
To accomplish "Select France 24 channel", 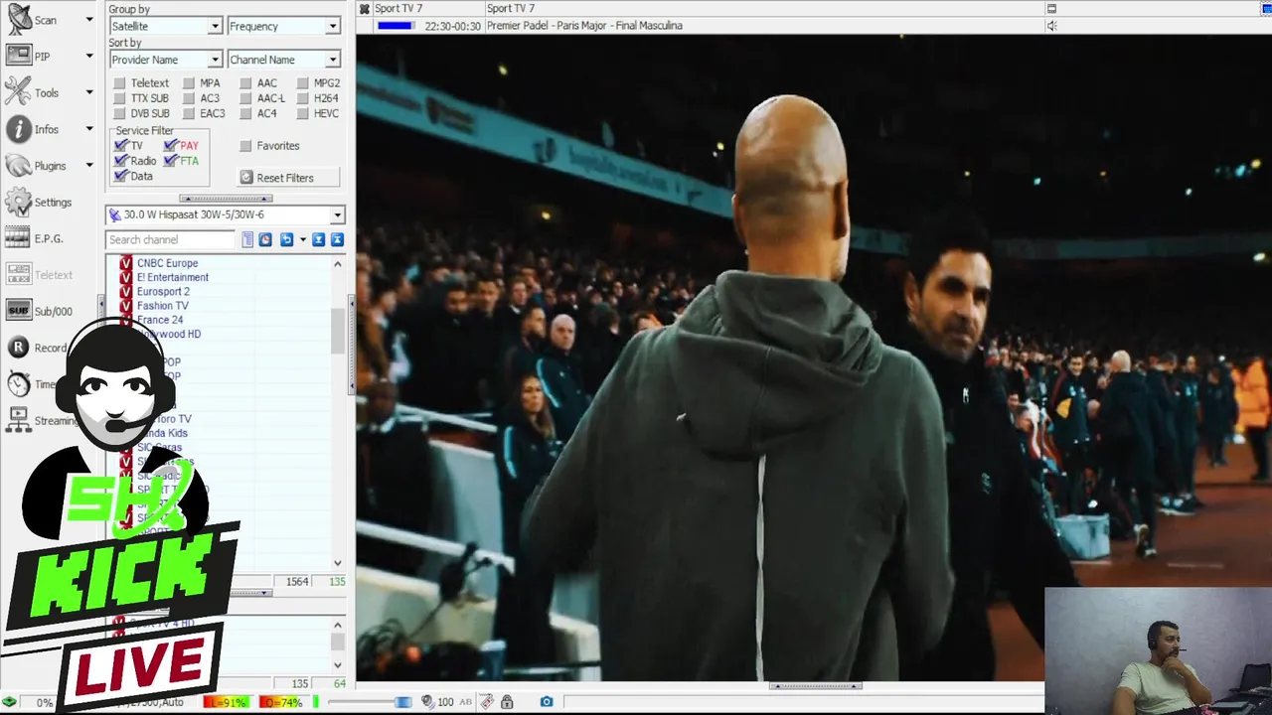I will click(160, 320).
